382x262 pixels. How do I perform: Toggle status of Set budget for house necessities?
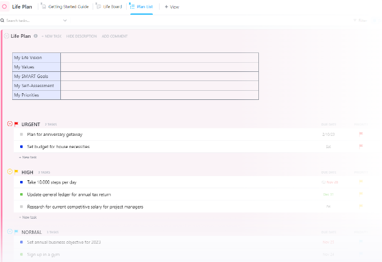pos(21,146)
